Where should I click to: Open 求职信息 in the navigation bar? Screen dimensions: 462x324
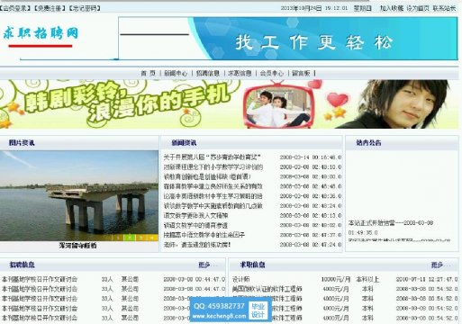coord(240,73)
